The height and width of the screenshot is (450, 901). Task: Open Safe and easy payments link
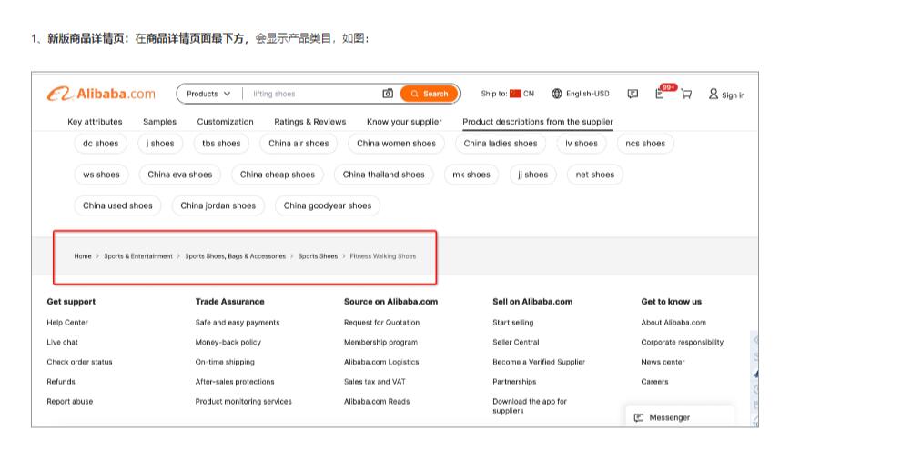[x=238, y=323]
